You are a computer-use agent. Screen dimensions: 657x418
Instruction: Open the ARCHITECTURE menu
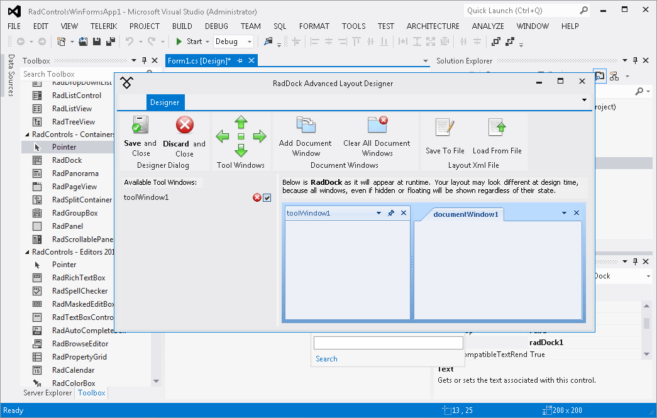click(x=433, y=26)
